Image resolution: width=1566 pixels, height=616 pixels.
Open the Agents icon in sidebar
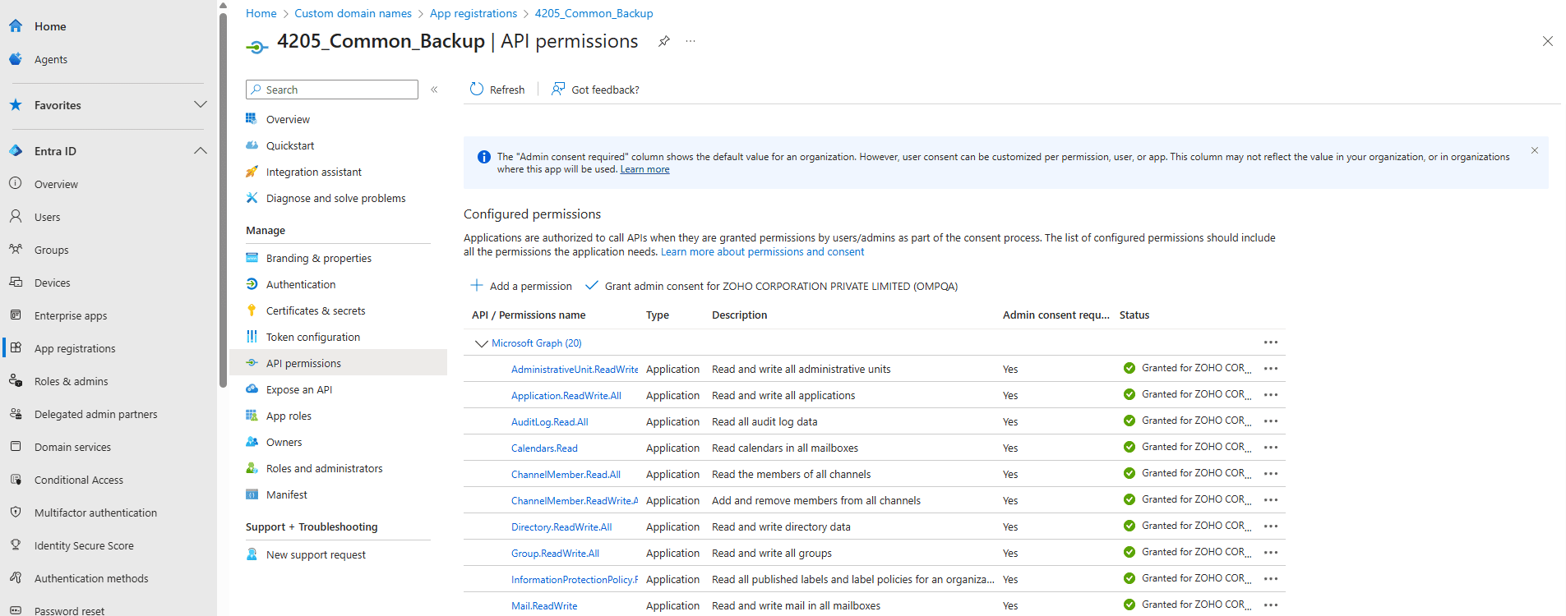coord(16,59)
